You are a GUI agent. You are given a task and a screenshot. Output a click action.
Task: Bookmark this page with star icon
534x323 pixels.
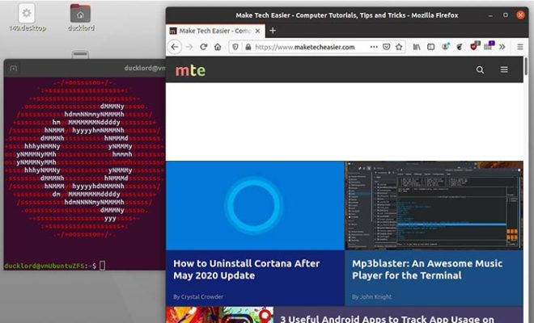(x=399, y=47)
